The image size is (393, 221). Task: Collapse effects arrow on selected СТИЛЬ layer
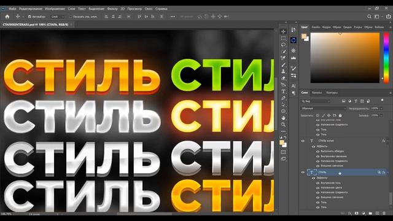tap(387, 173)
